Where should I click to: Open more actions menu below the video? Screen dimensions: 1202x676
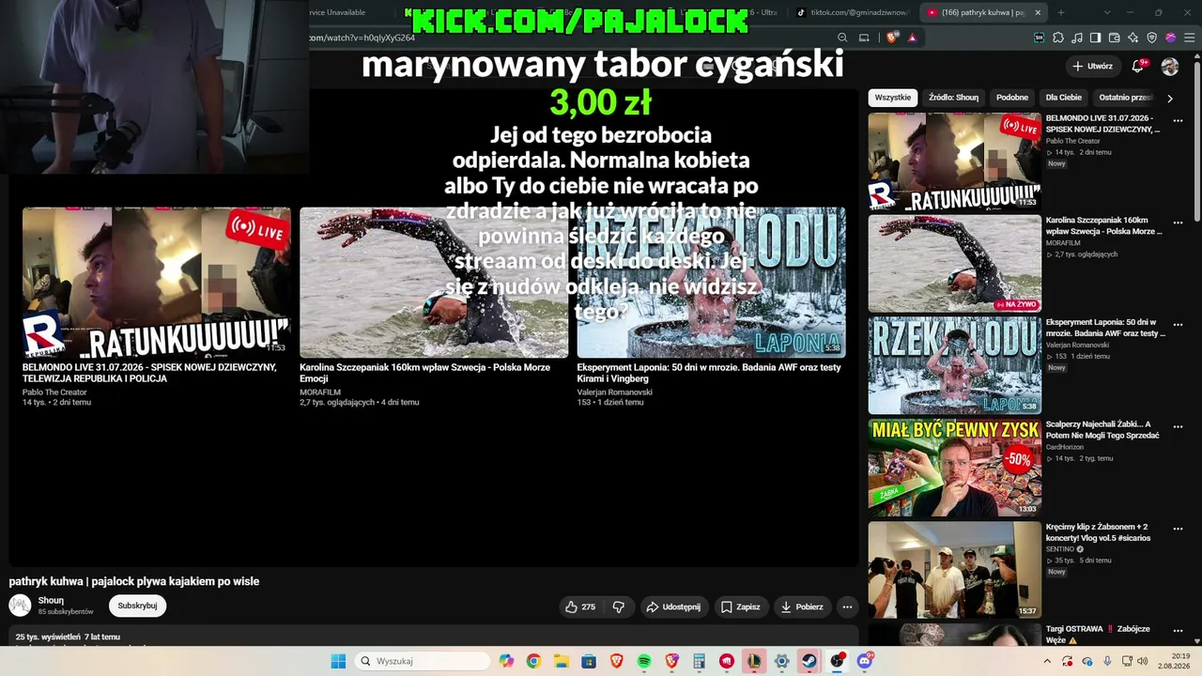coord(847,607)
